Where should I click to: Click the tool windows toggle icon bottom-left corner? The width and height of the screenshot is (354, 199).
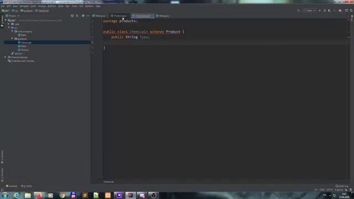tap(2, 190)
